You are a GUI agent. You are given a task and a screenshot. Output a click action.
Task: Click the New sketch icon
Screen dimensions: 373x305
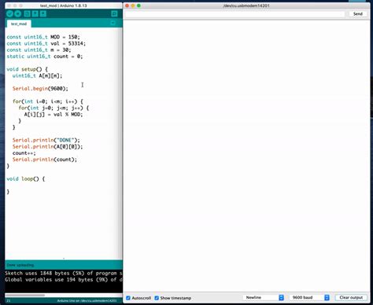point(27,14)
